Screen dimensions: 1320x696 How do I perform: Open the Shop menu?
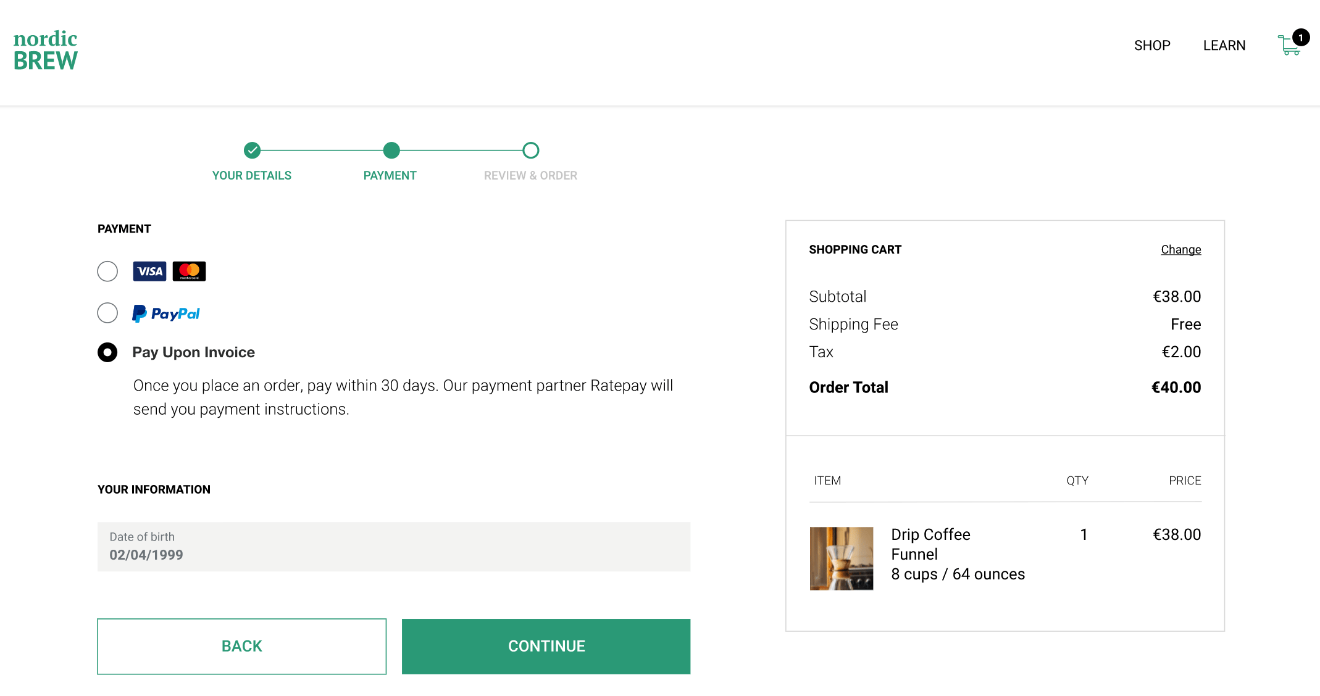pyautogui.click(x=1152, y=46)
